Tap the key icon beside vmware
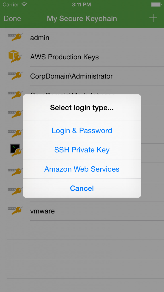The height and width of the screenshot is (292, 164). click(x=15, y=211)
